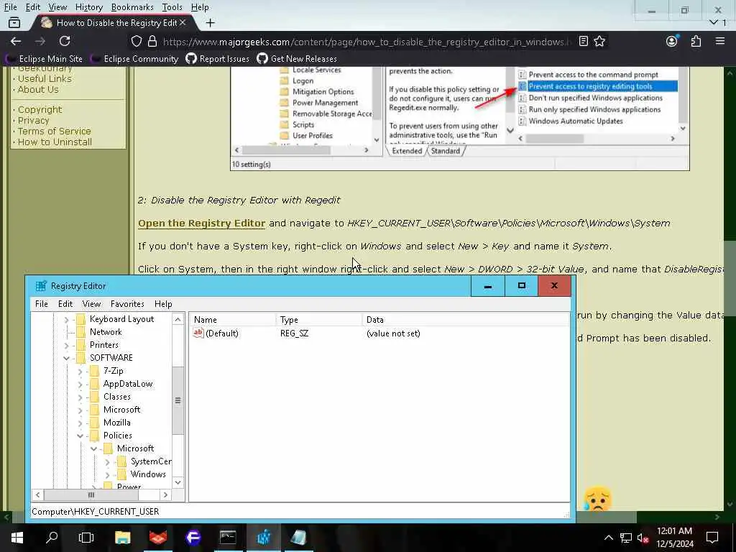Open the How to Uninstall link
The height and width of the screenshot is (552, 736).
55,142
